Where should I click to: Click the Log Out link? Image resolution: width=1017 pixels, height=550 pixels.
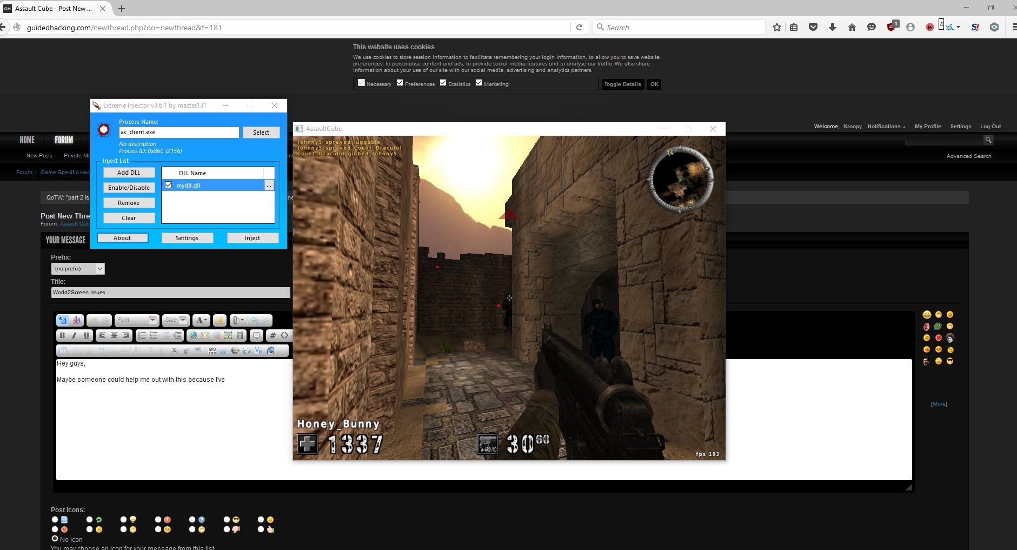click(x=991, y=126)
